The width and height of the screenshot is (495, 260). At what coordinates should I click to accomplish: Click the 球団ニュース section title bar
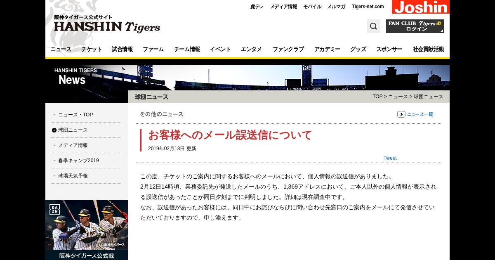289,97
